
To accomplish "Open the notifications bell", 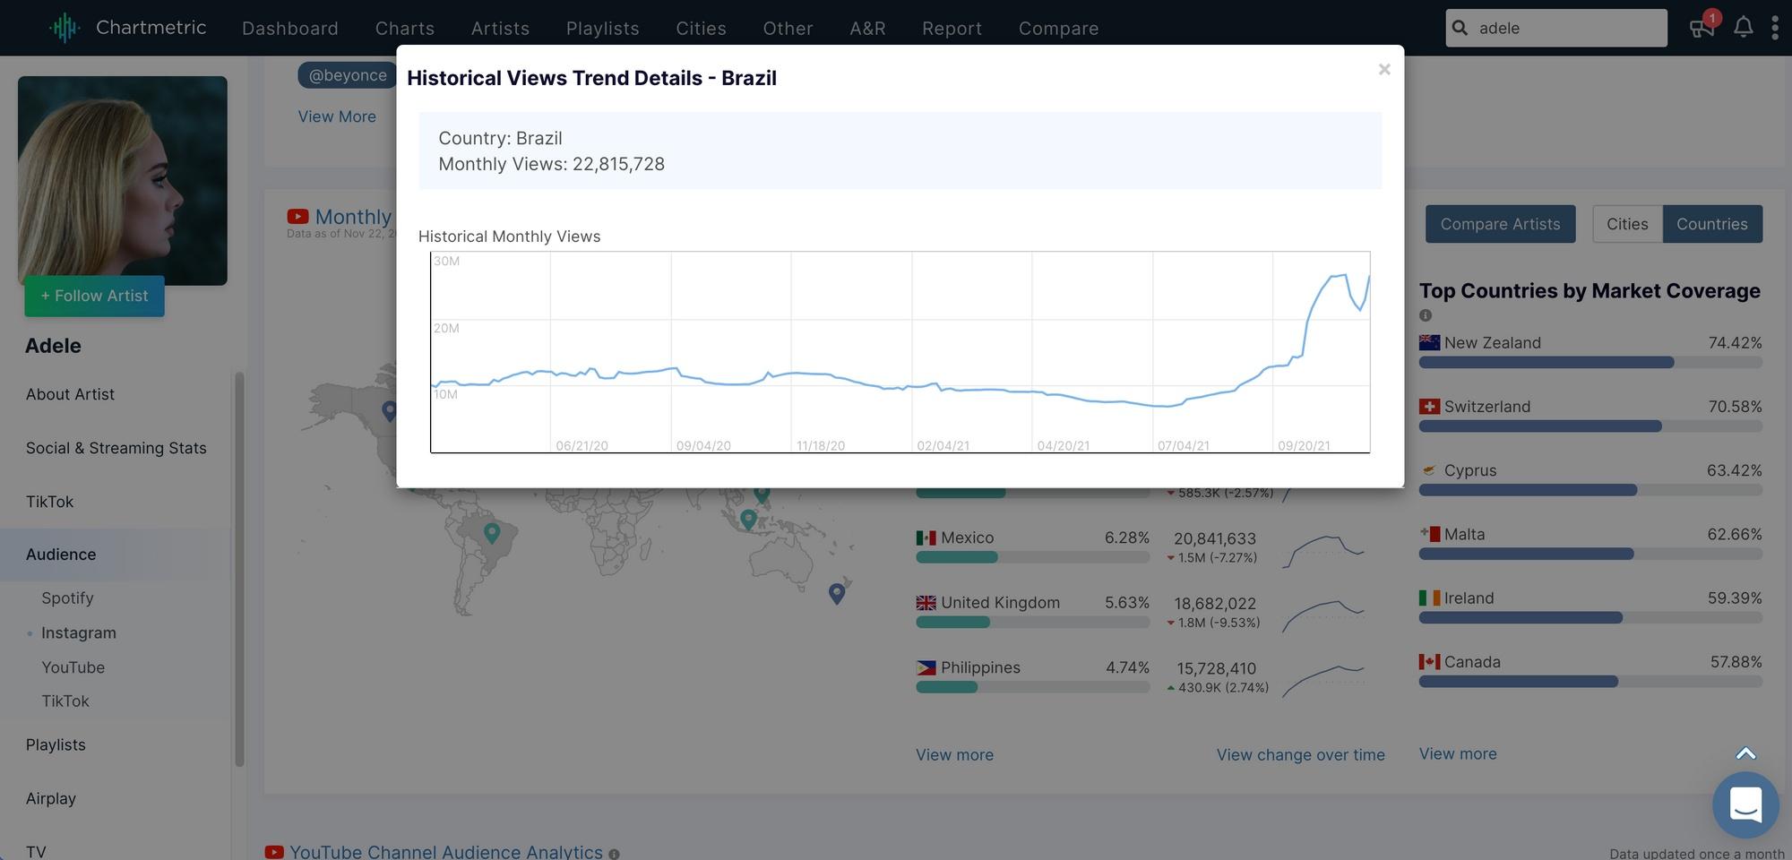I will (1743, 27).
